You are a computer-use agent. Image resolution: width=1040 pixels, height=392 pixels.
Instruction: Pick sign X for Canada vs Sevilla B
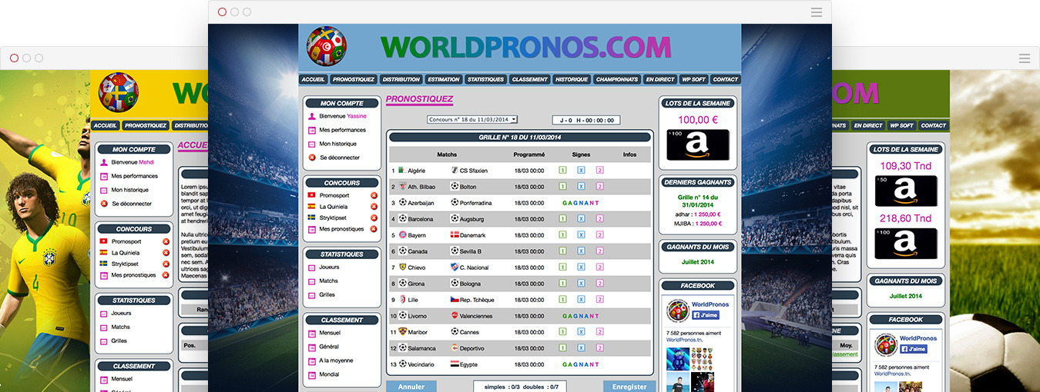coord(581,251)
